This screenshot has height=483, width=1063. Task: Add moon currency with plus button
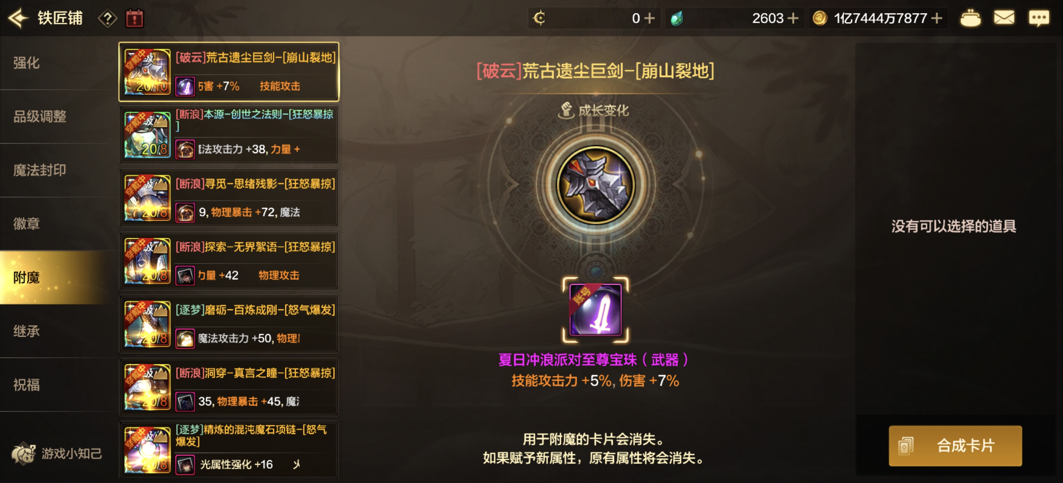650,18
